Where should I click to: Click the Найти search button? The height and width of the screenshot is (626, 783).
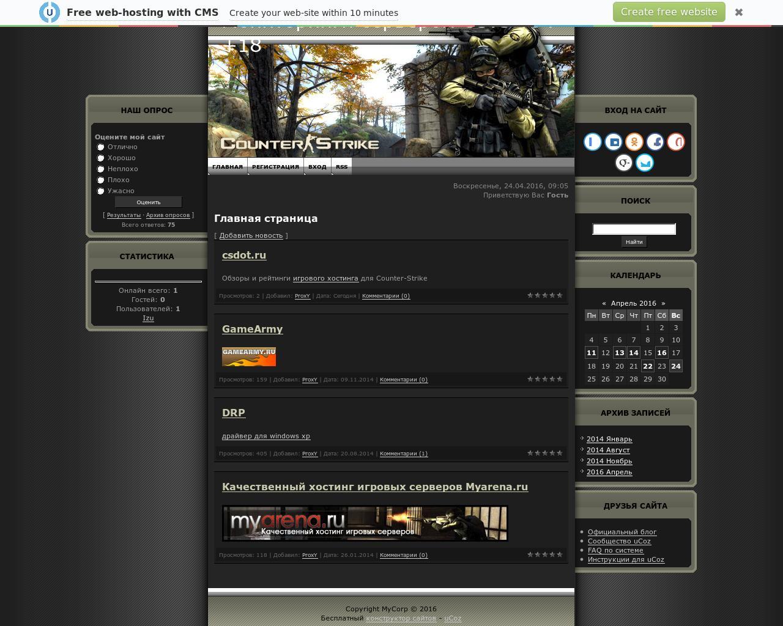[x=634, y=242]
